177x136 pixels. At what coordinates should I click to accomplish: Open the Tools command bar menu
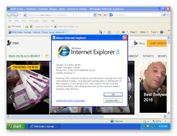(x=155, y=32)
